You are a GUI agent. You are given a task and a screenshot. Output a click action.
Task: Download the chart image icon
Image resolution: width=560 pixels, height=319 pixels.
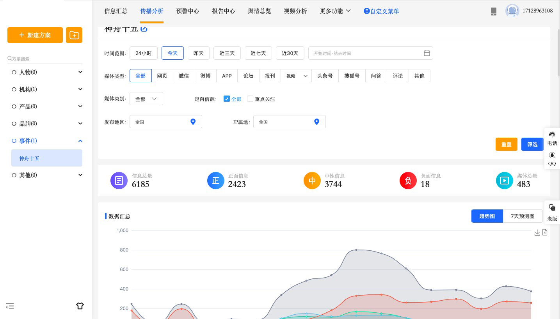[537, 232]
